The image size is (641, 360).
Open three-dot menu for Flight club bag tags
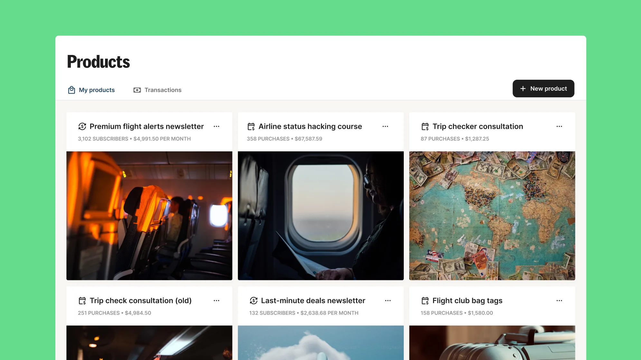coord(559,301)
